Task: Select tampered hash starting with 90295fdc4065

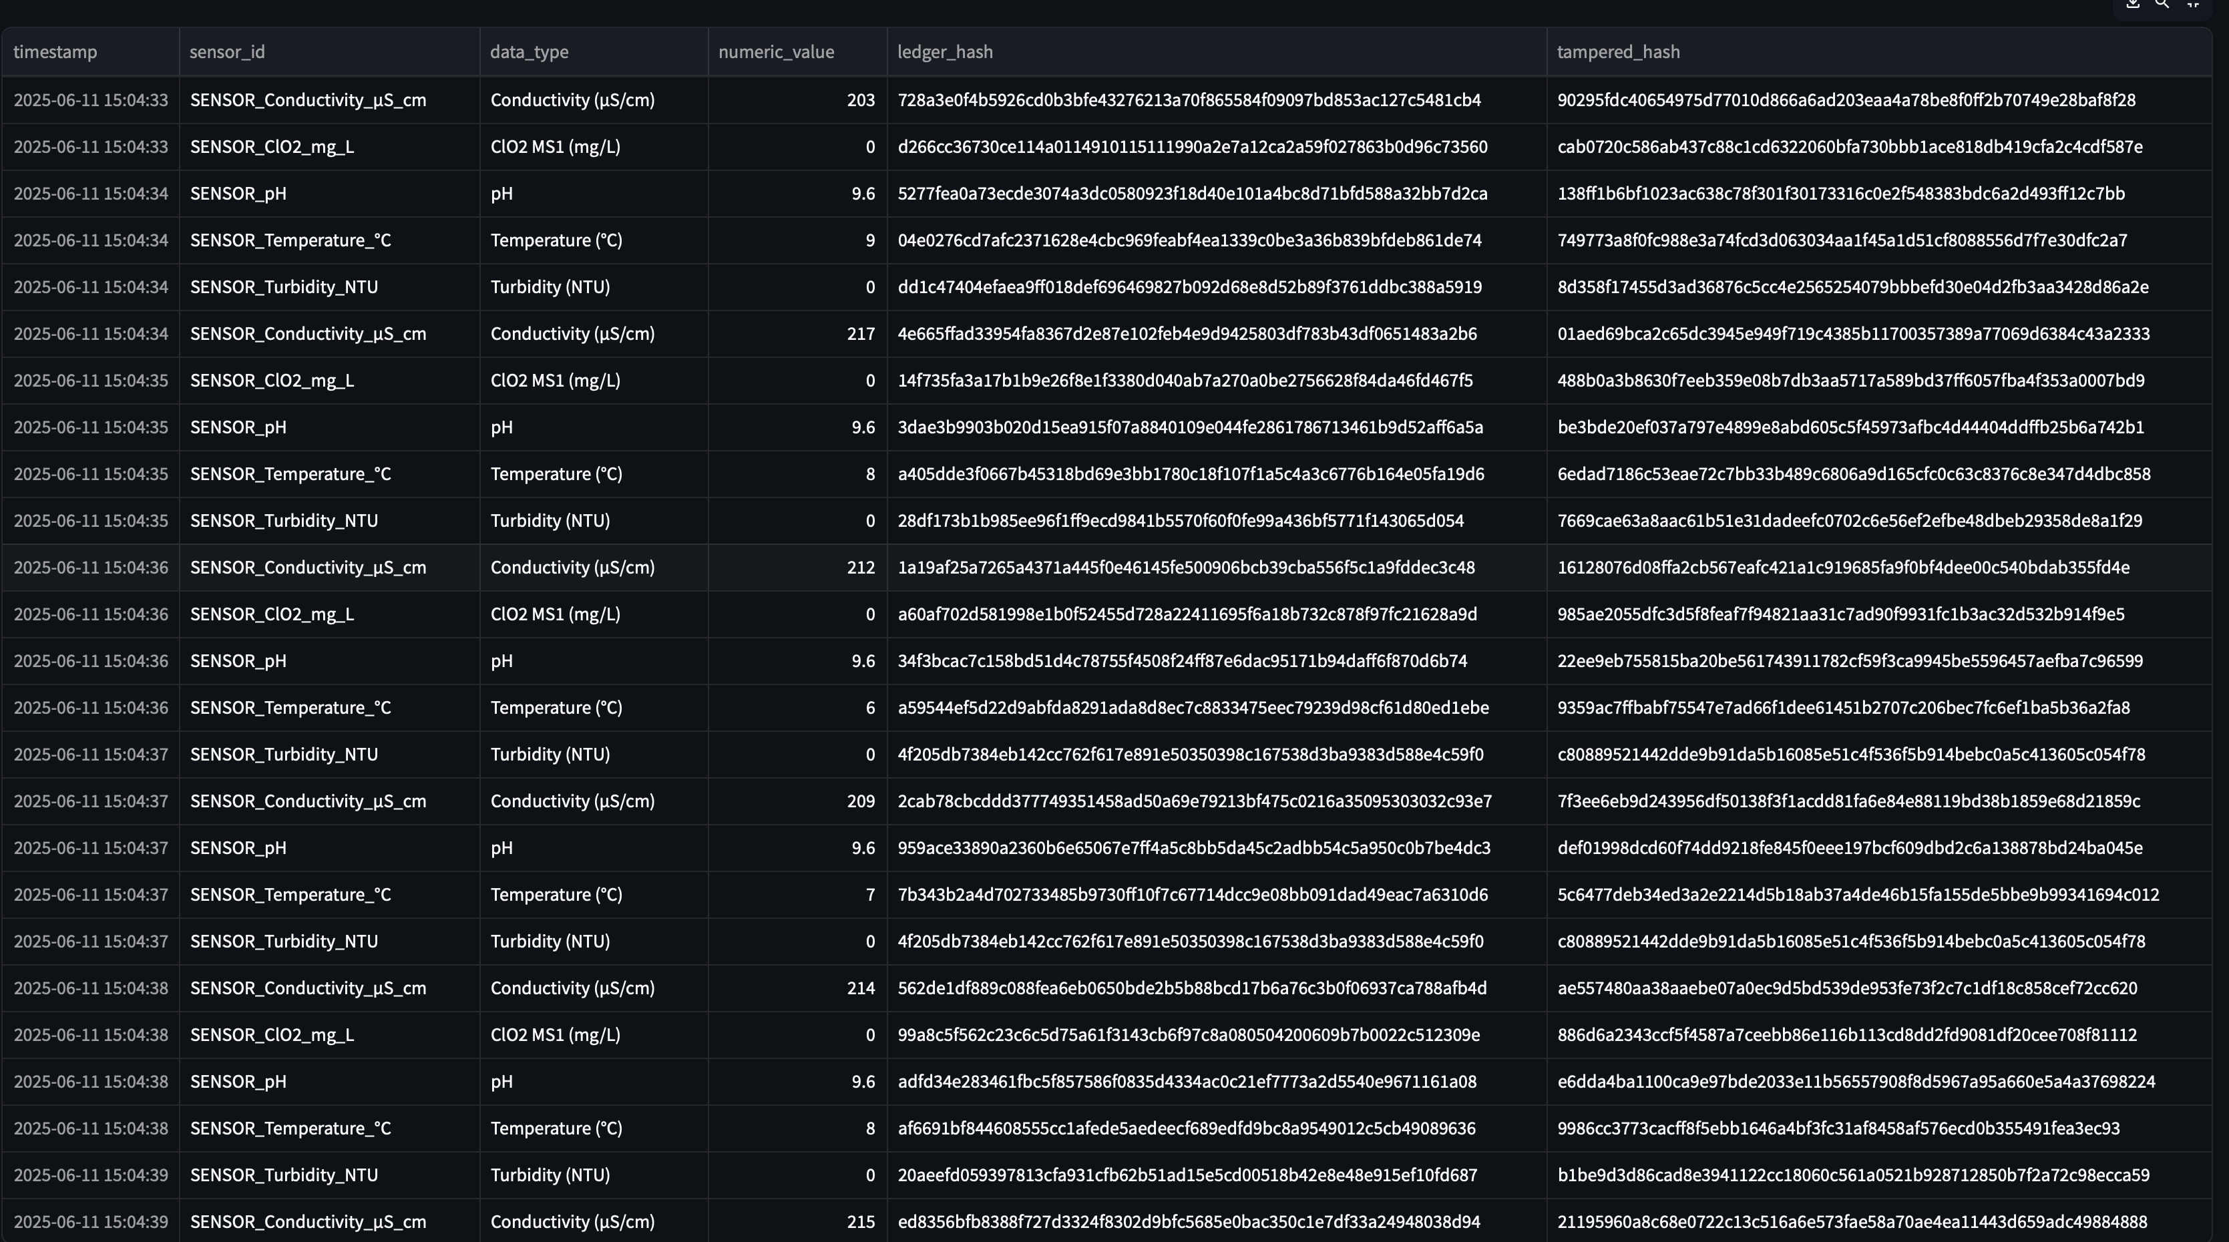Action: (x=1879, y=99)
